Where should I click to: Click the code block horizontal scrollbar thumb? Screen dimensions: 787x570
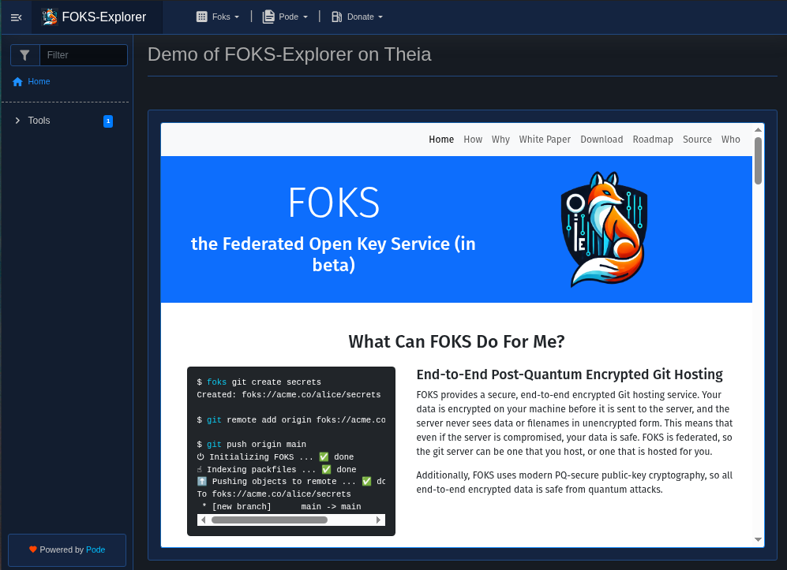pos(269,520)
